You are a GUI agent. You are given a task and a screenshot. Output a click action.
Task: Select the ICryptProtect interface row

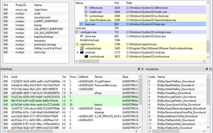tap(71, 81)
